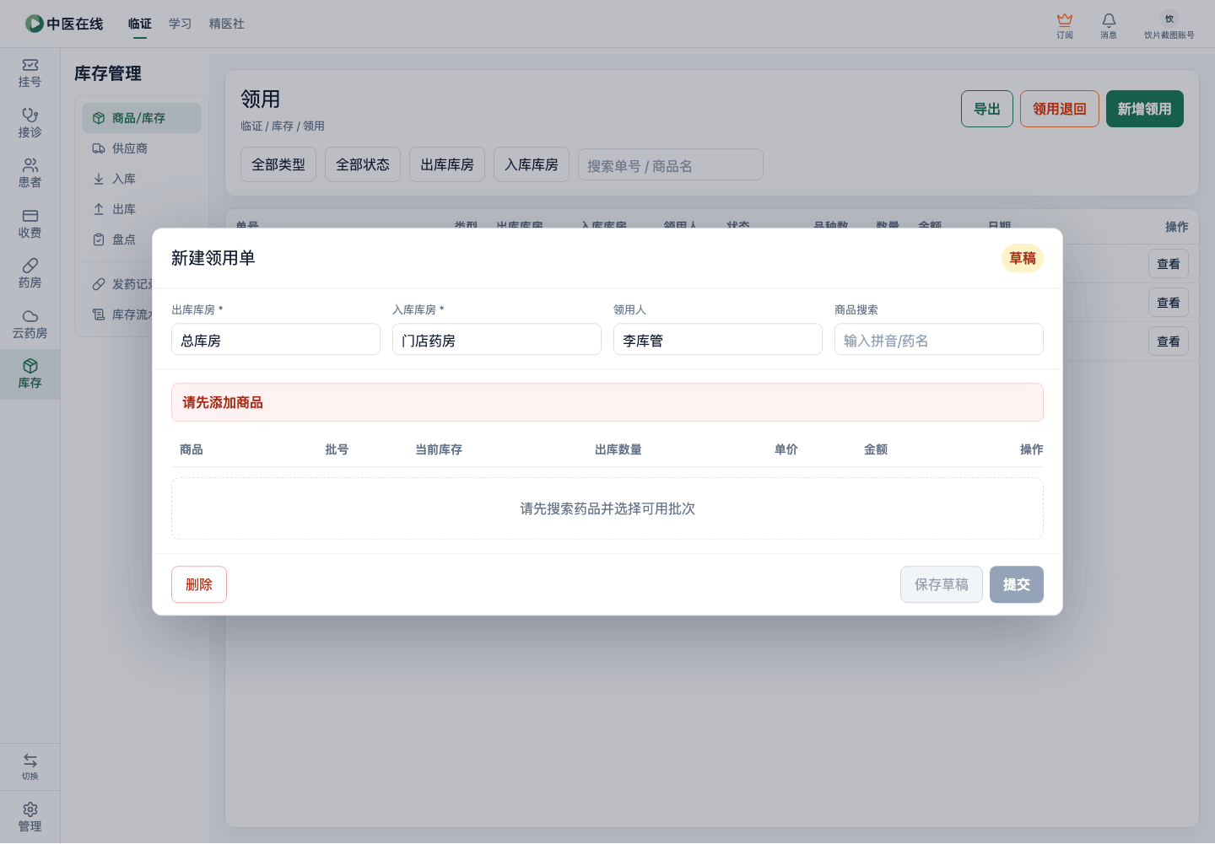Click the 中医在线 logo icon
Screen dimensions: 1215x844
[x=35, y=24]
